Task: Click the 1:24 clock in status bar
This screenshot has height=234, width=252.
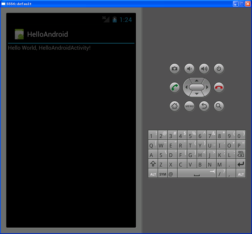Action: (x=126, y=20)
